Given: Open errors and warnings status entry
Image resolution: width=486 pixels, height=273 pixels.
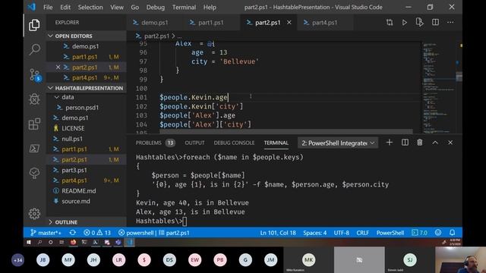Looking at the screenshot, I should click(97, 233).
